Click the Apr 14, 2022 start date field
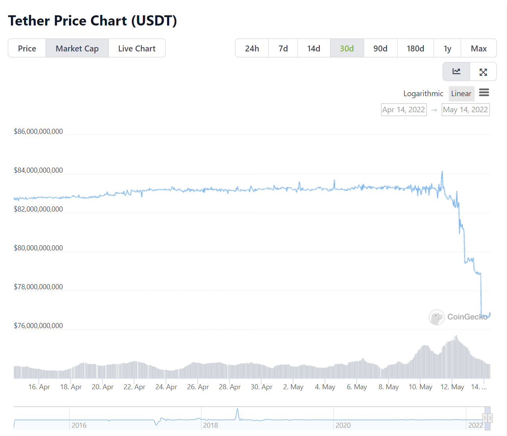The height and width of the screenshot is (436, 507). tap(404, 109)
